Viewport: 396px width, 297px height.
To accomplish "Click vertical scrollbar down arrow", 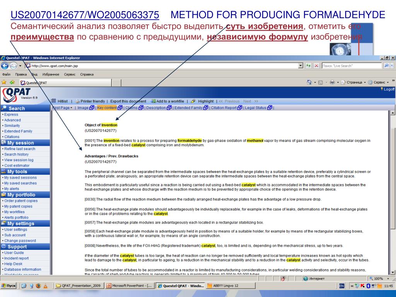I will 393,272.
